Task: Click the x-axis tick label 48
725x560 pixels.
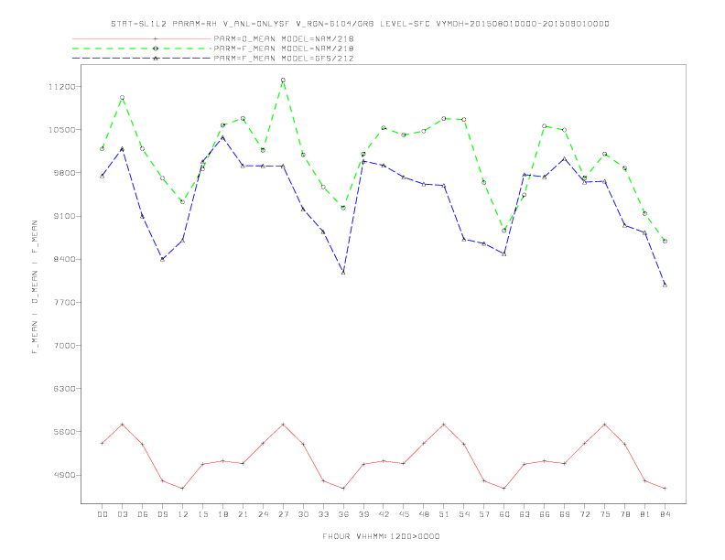Action: 424,514
